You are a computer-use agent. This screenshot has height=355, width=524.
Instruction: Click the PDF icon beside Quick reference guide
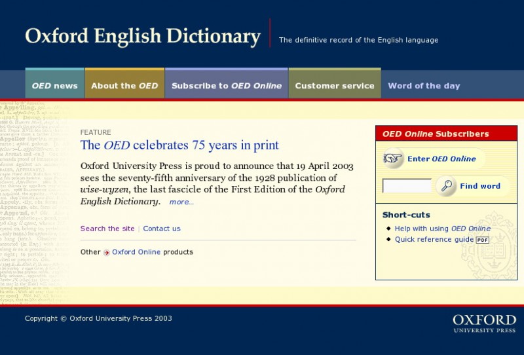pyautogui.click(x=483, y=240)
